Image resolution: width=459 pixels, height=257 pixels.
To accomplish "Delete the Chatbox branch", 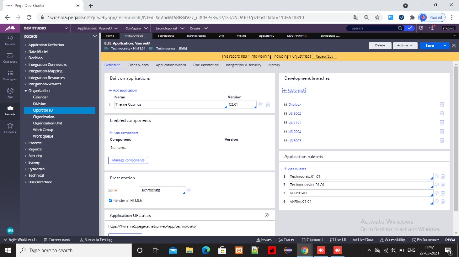I will (442, 104).
